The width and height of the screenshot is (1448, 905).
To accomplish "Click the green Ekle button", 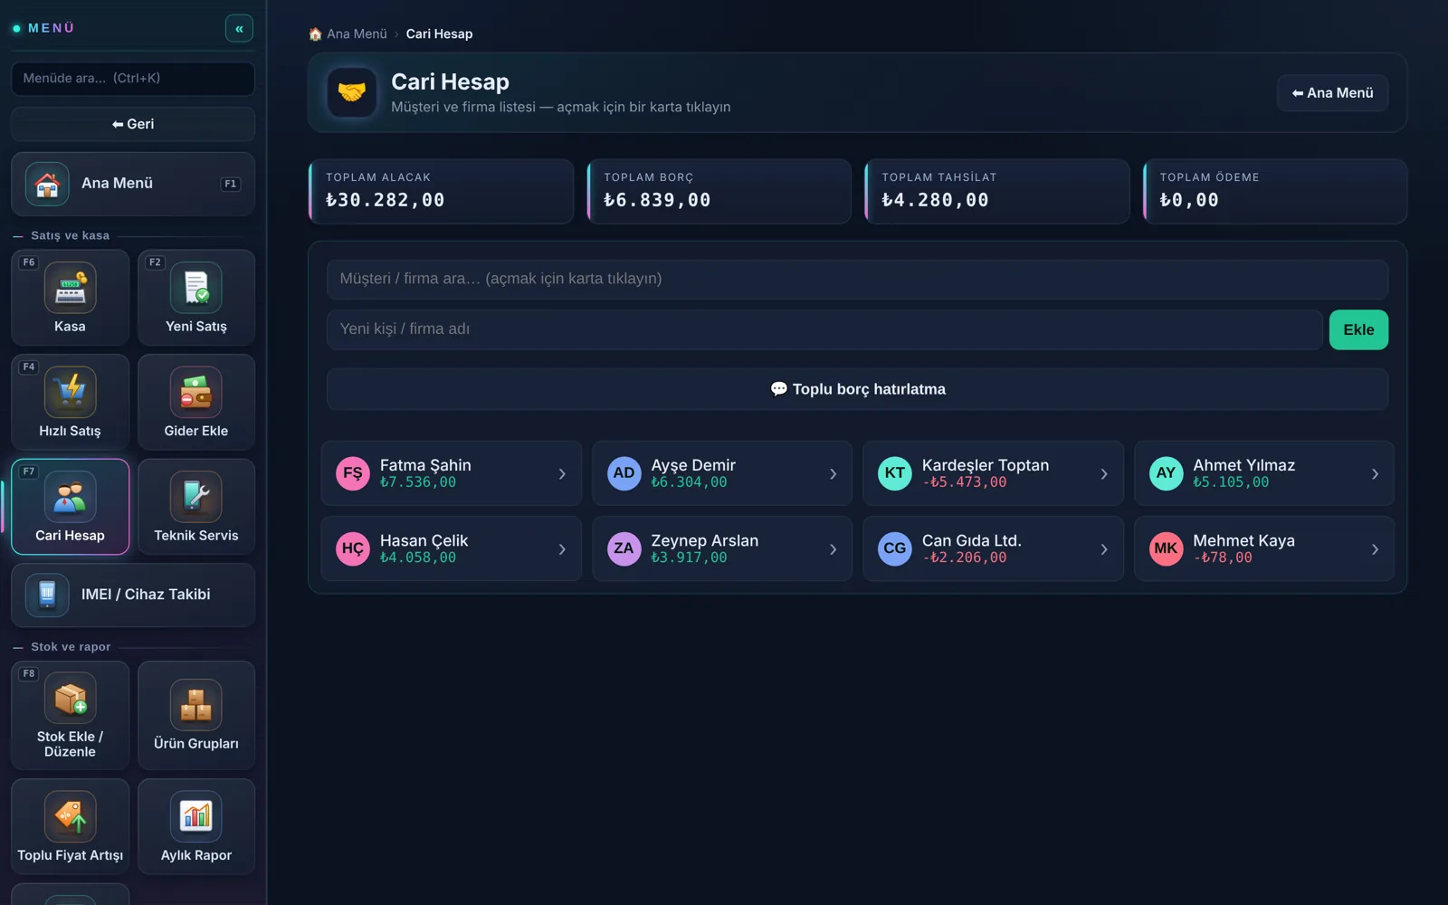I will pyautogui.click(x=1358, y=329).
